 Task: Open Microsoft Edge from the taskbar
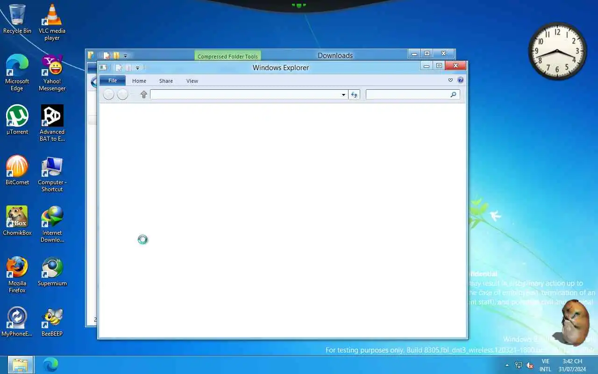click(50, 365)
